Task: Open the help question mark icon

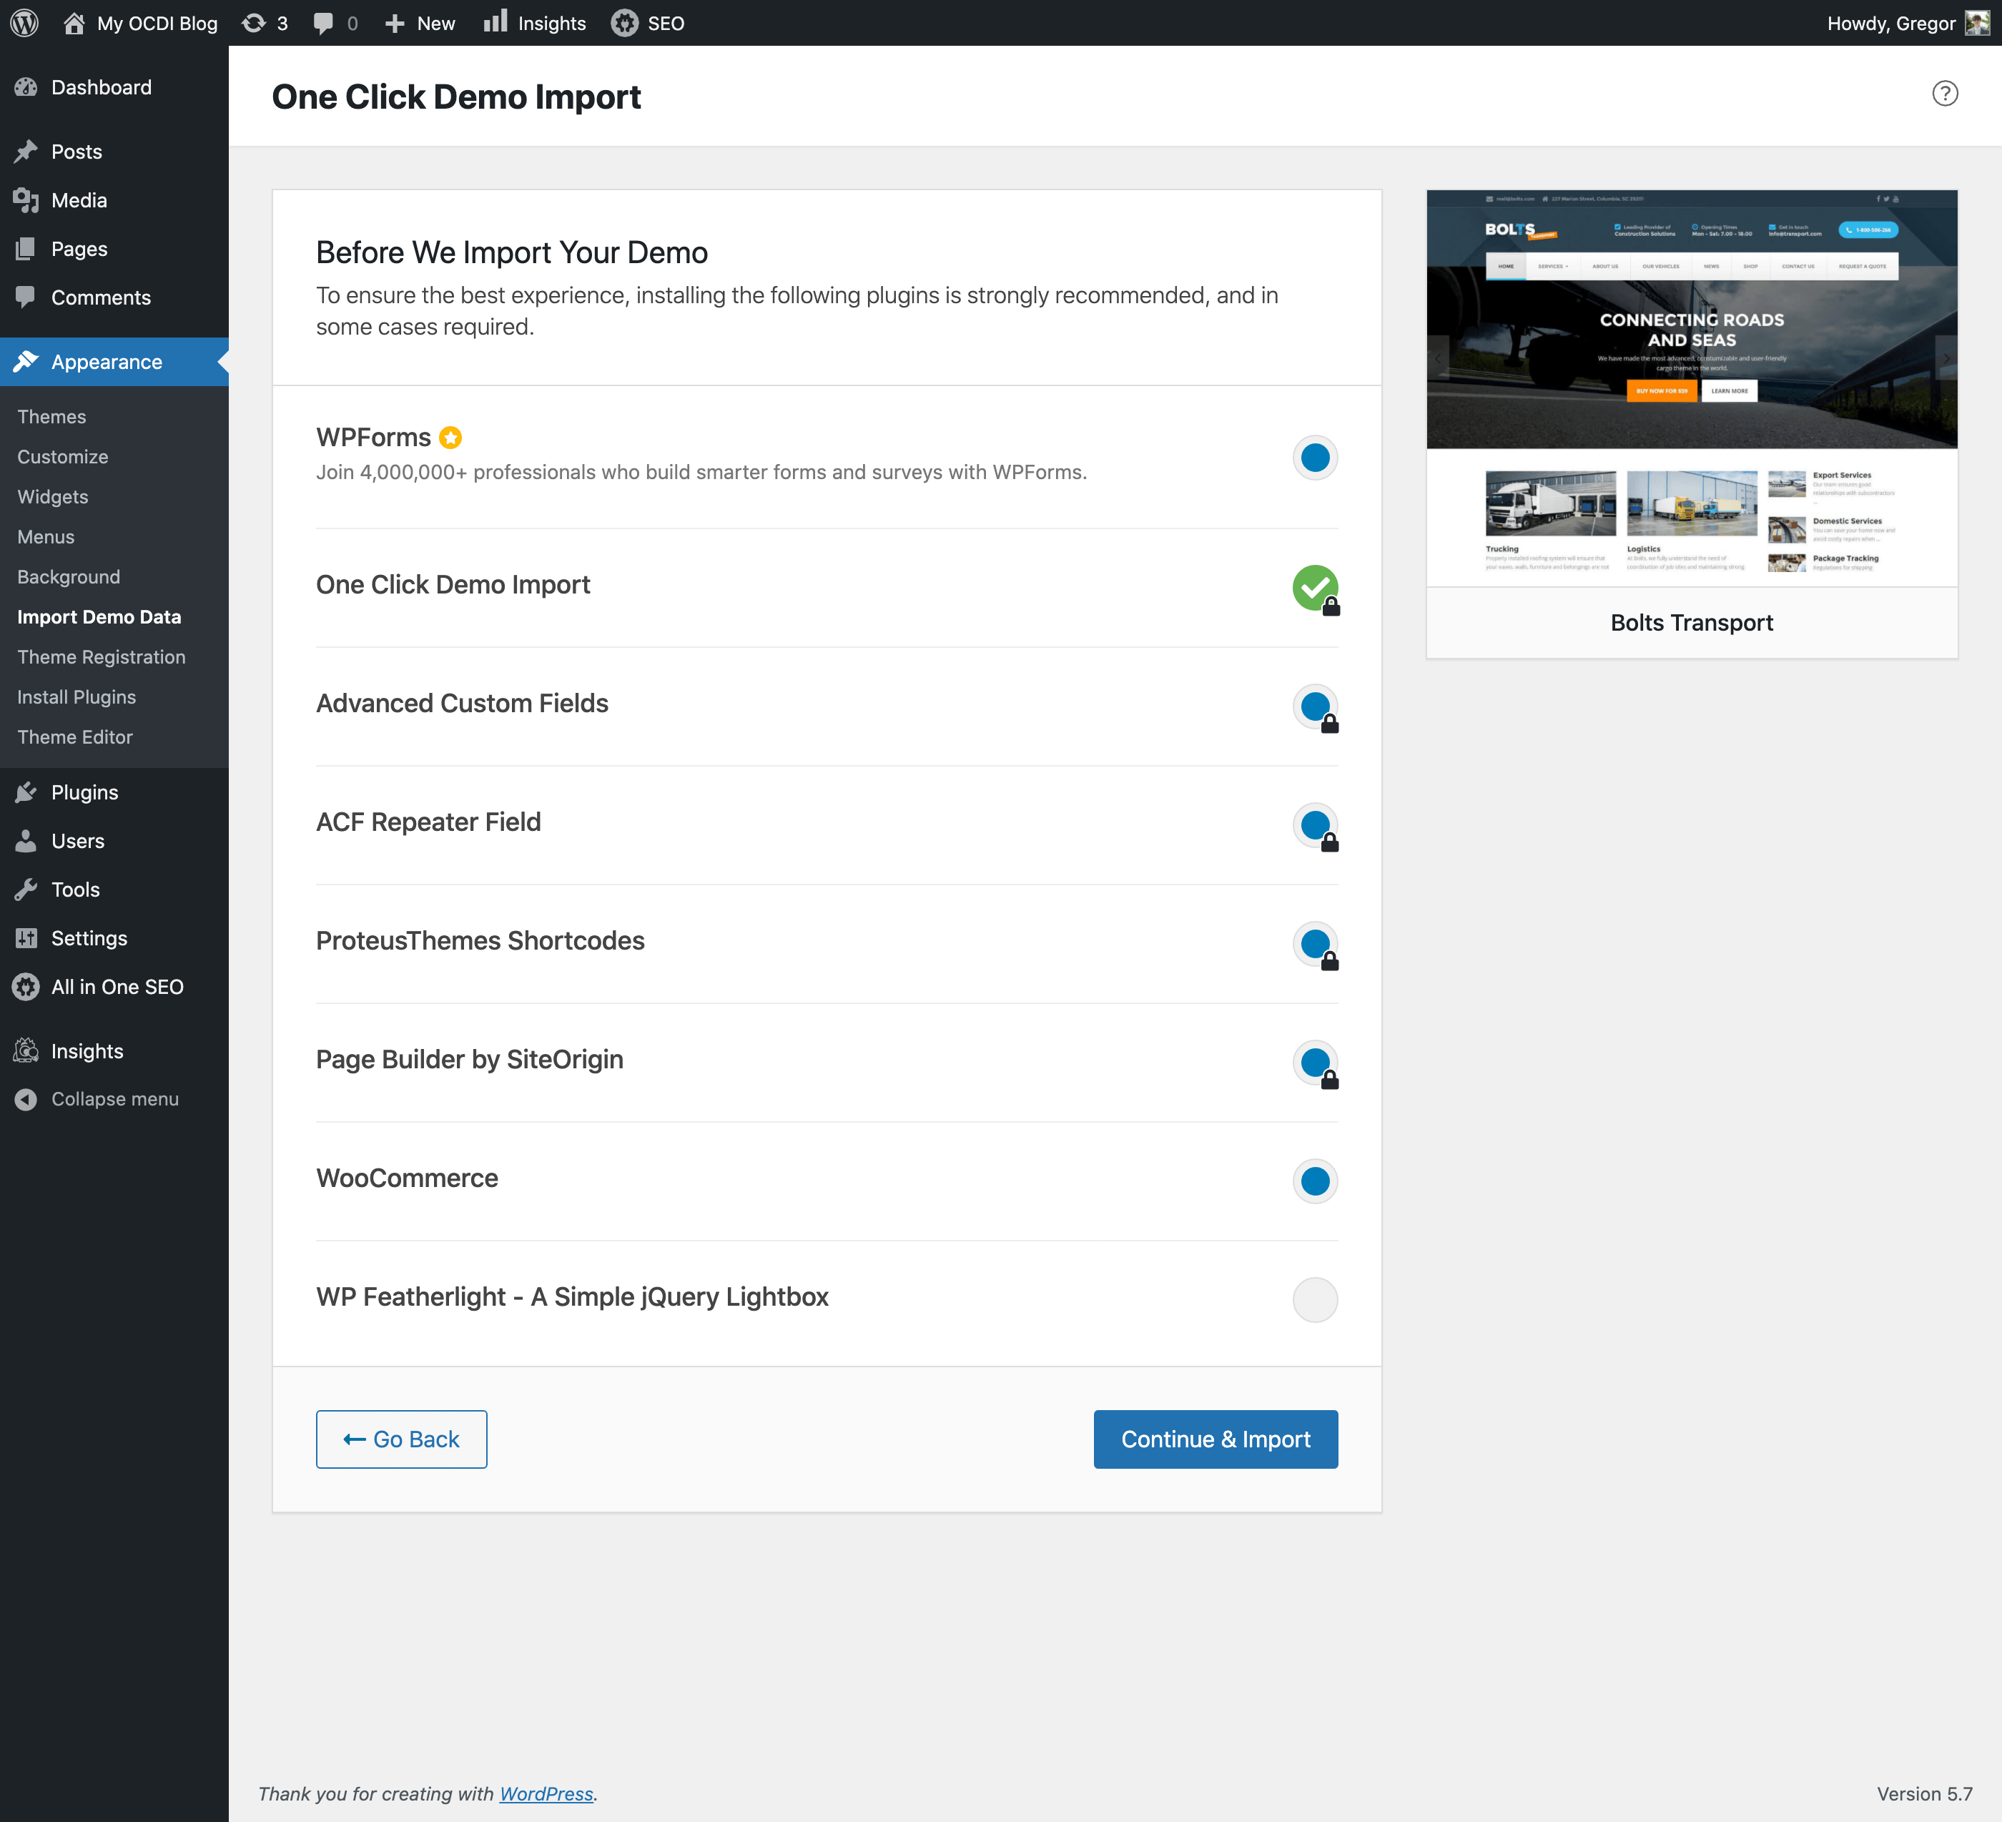Action: click(x=1944, y=94)
